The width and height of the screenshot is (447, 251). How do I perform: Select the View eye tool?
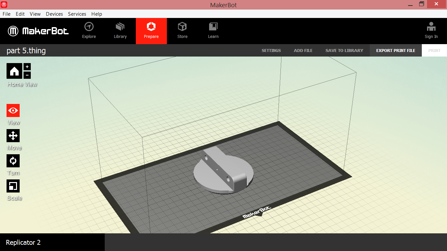[x=13, y=110]
